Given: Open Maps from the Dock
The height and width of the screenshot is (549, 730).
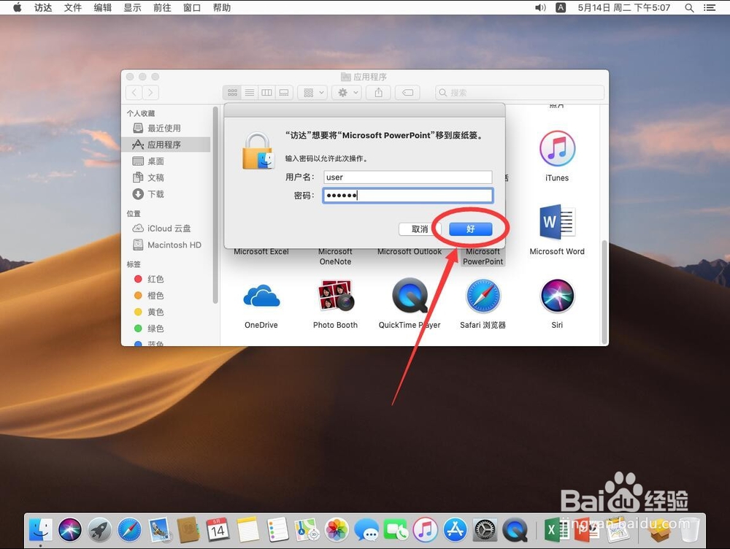Looking at the screenshot, I should point(307,529).
